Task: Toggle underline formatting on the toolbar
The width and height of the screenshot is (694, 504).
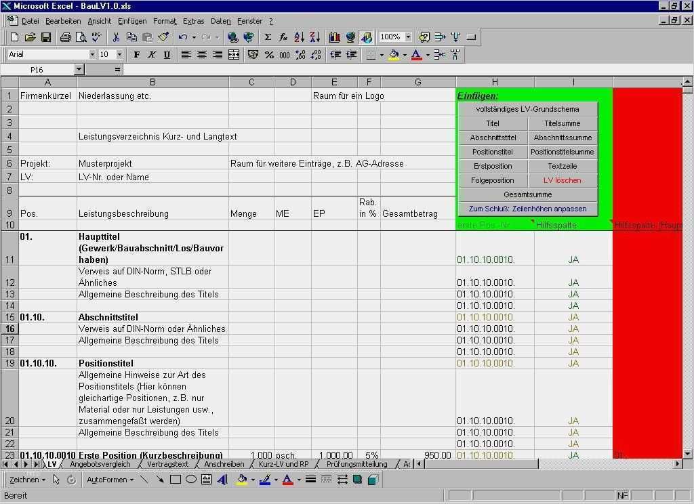Action: (168, 55)
